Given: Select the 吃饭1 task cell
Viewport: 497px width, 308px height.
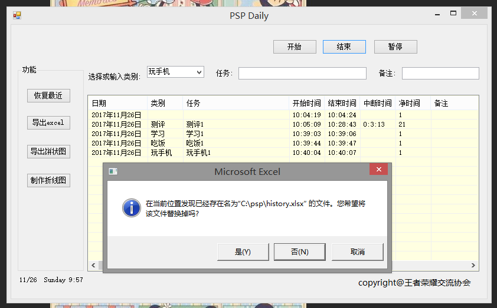Looking at the screenshot, I should (x=236, y=143).
